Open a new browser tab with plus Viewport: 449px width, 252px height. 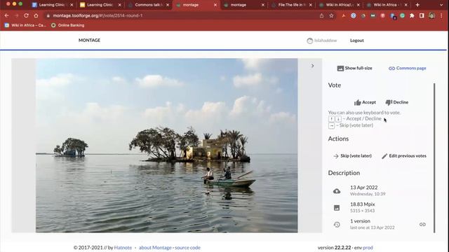pos(417,5)
